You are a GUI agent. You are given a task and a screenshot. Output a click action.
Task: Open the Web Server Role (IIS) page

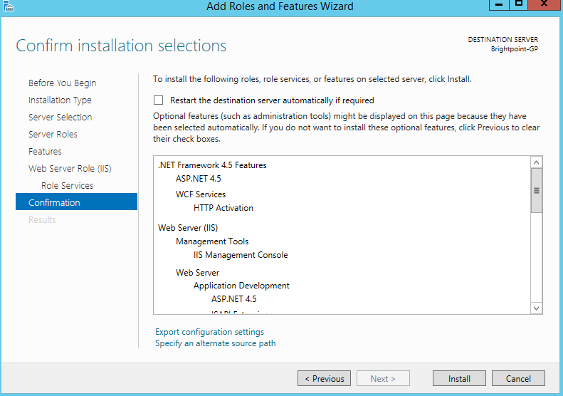pos(70,169)
